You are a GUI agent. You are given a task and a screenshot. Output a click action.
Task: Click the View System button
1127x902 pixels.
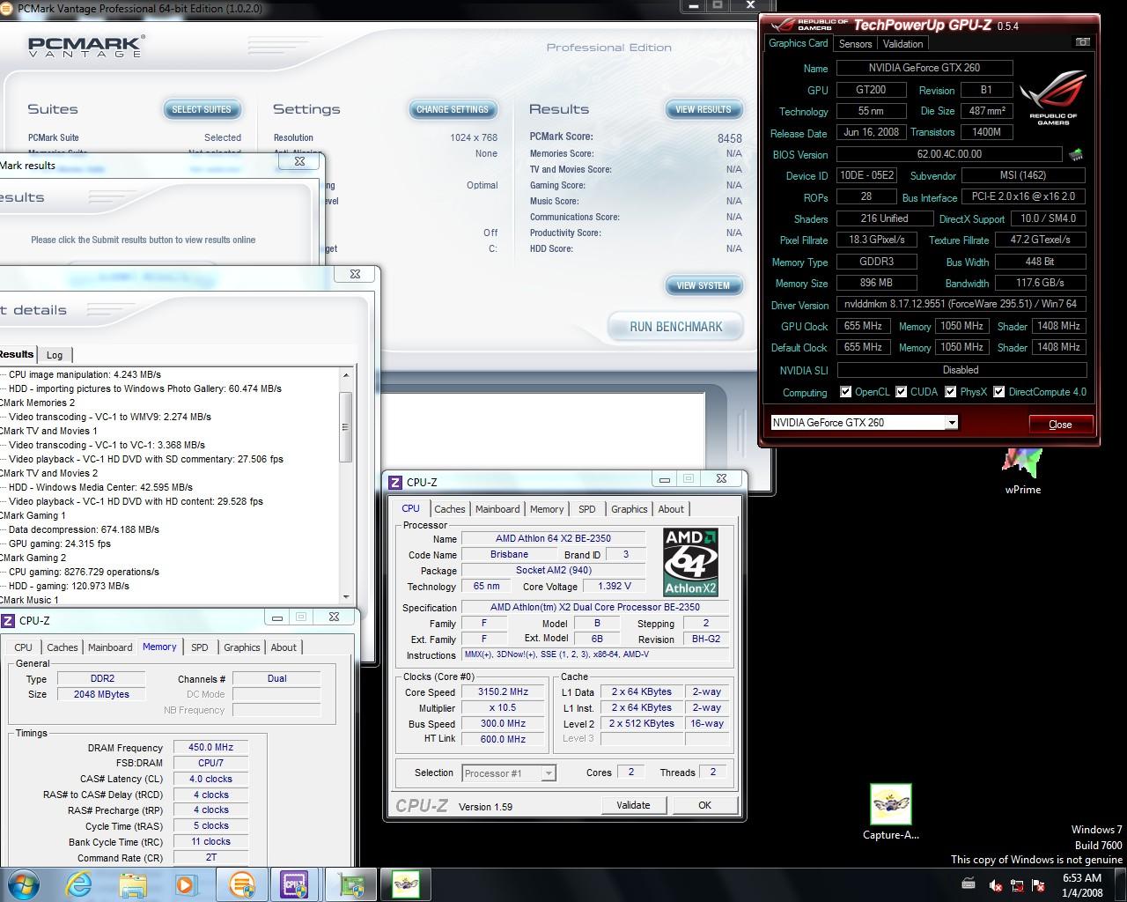tap(703, 285)
